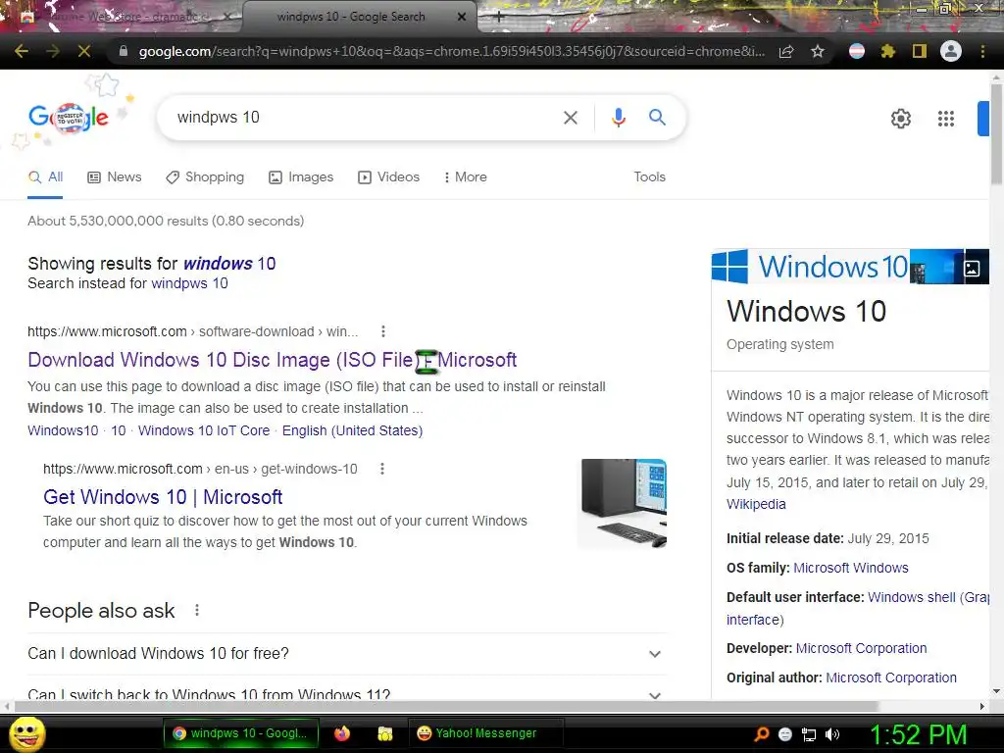Open Google search settings gear
Image resolution: width=1004 pixels, height=753 pixels.
[901, 119]
